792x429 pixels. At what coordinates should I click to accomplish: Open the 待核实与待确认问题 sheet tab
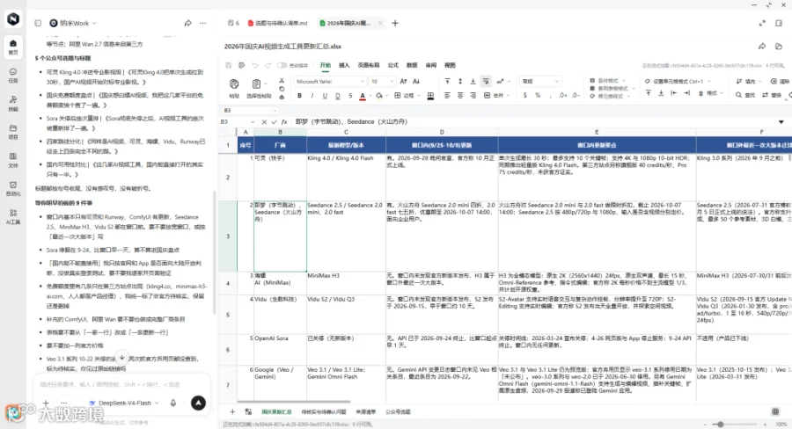point(323,411)
